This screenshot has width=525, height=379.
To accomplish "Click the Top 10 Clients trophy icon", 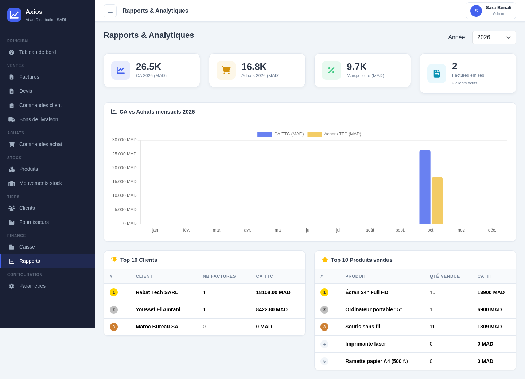I will coord(114,260).
